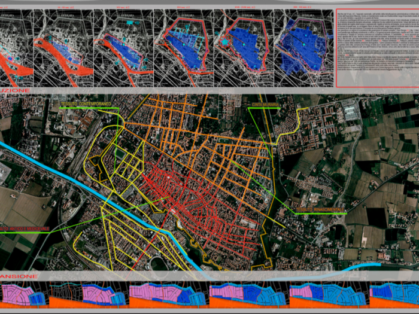
Task: Click the red section heading above the map
Action: point(15,90)
